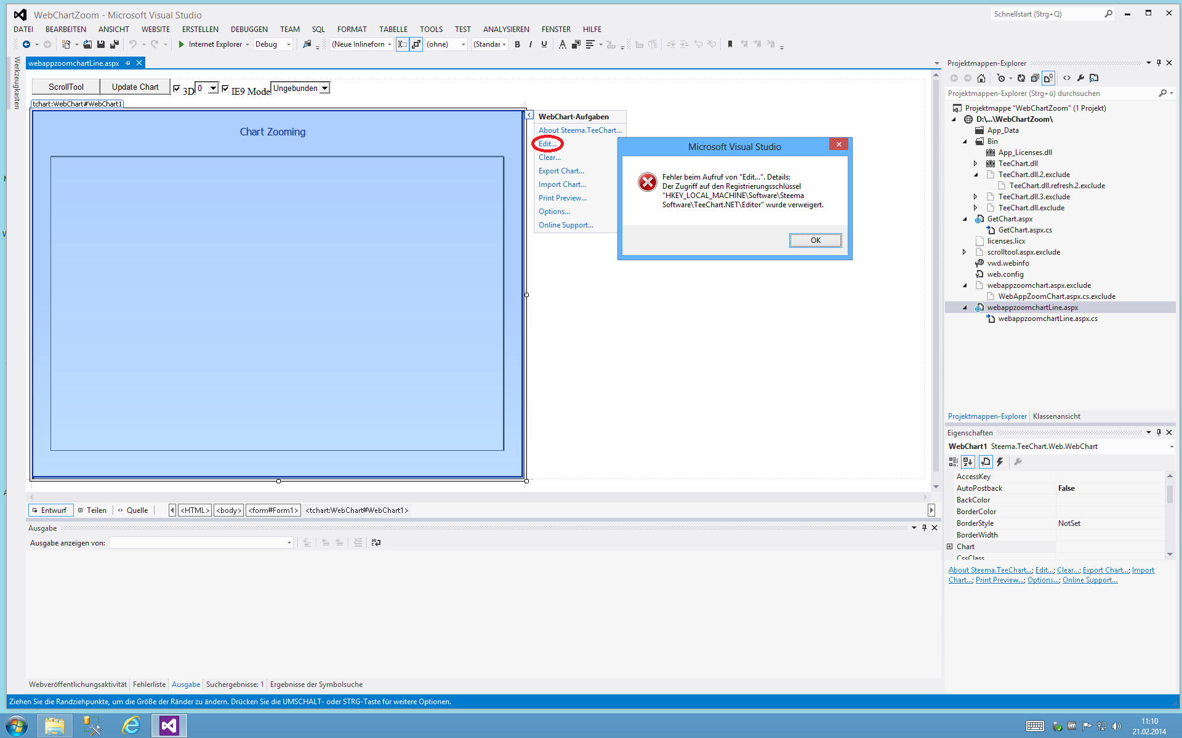Apply Bold formatting

[517, 44]
